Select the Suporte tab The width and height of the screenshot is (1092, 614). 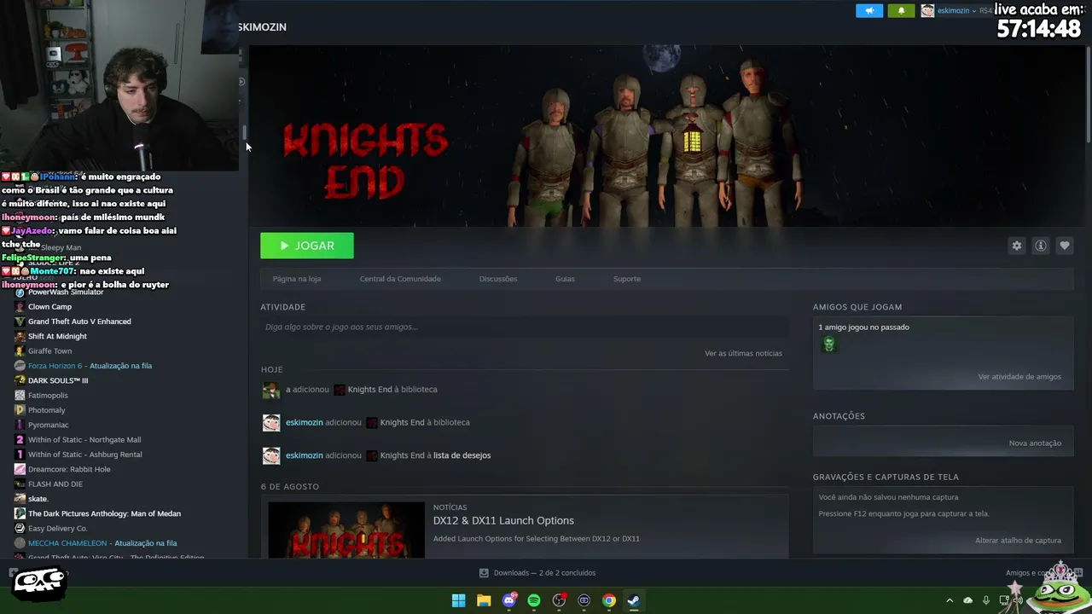tap(627, 279)
